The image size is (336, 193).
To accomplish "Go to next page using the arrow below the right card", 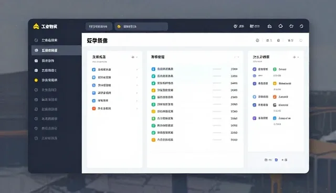I will click(283, 160).
